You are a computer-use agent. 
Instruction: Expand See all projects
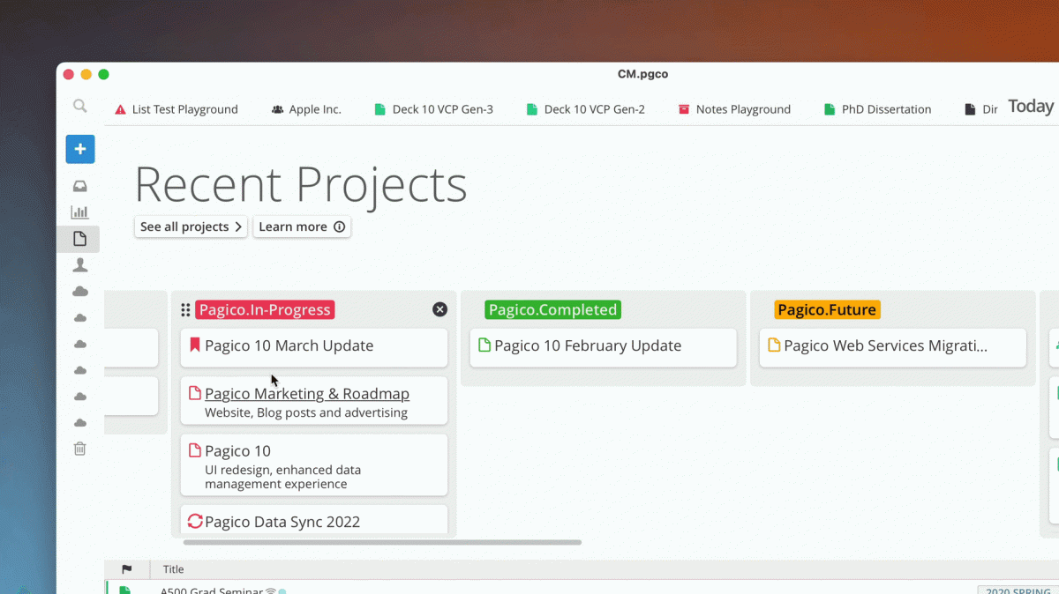coord(191,226)
